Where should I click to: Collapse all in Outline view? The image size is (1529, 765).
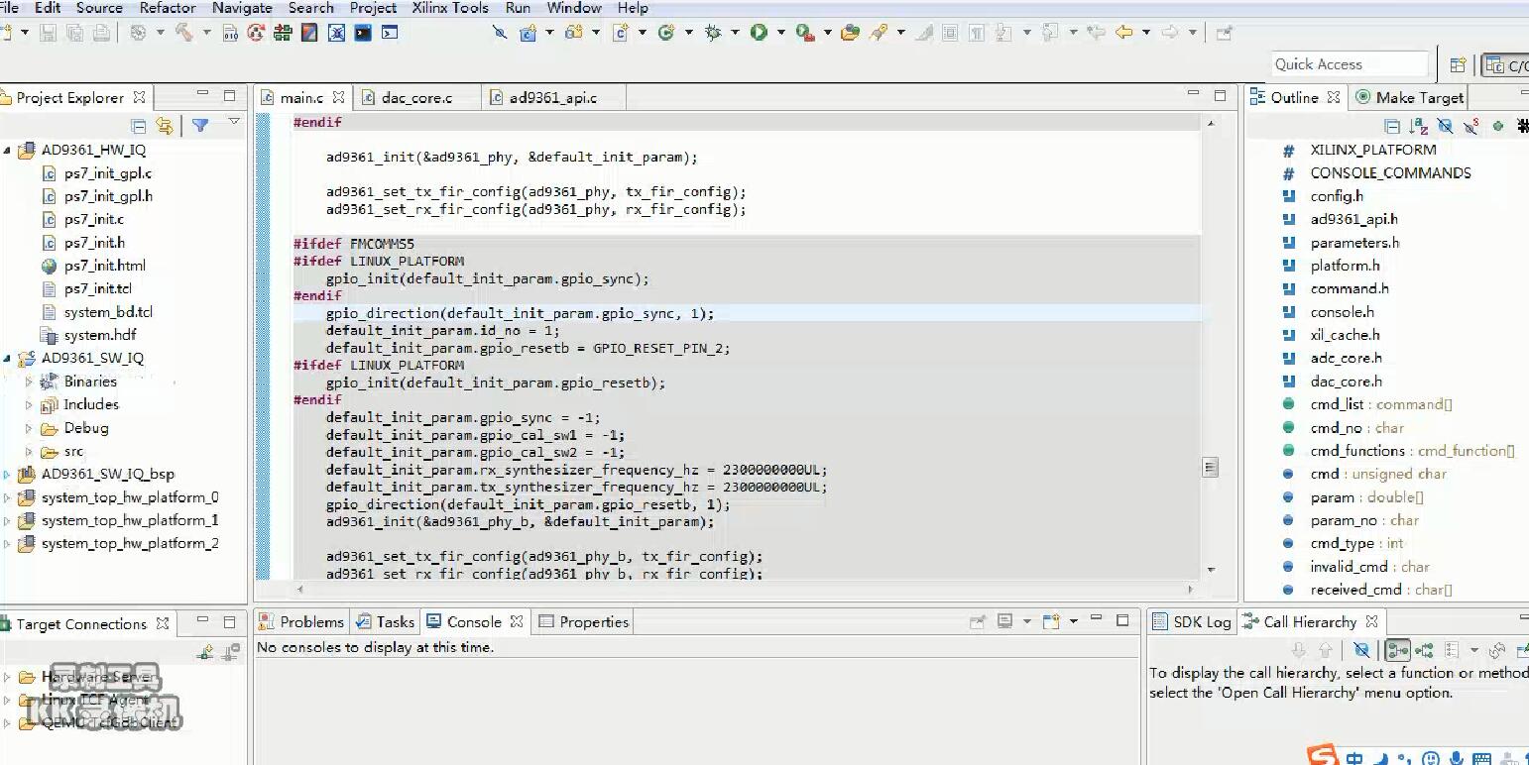click(1392, 126)
